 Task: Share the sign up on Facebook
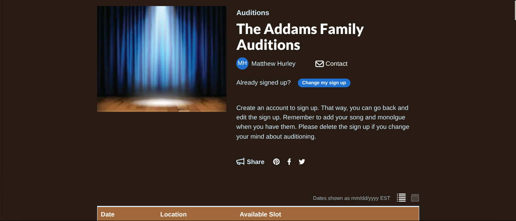tap(289, 162)
